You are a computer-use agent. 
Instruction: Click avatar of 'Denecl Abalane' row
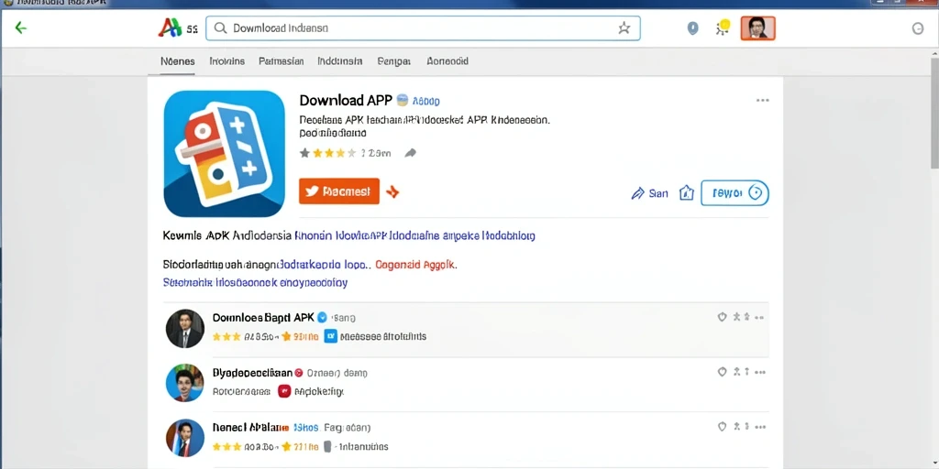pos(185,438)
